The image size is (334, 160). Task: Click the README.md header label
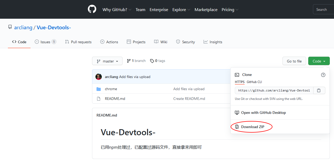[x=107, y=115]
